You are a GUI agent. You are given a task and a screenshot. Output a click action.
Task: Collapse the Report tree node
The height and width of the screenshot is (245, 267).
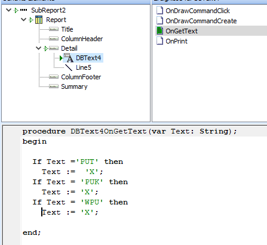[x=23, y=20]
